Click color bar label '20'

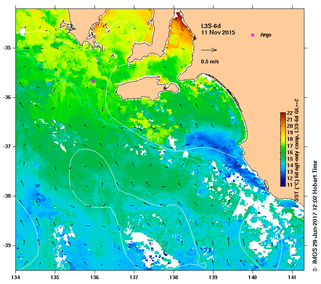click(290, 126)
